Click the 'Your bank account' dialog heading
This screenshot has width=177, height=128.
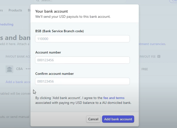(x=52, y=11)
